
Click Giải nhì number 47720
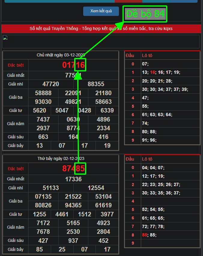pyautogui.click(x=51, y=84)
